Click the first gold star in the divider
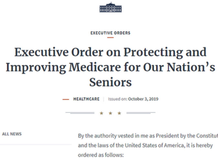Screen dimensions: 218x163 point(102,113)
